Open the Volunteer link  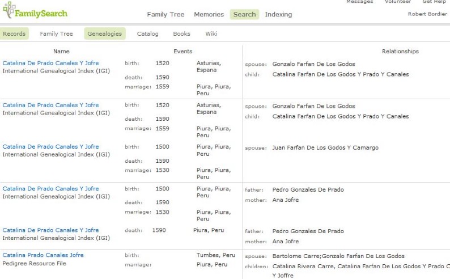click(398, 2)
